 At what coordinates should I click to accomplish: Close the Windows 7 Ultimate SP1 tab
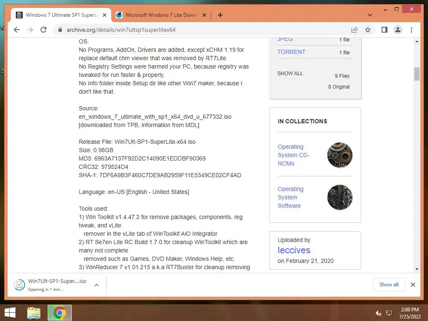click(104, 15)
